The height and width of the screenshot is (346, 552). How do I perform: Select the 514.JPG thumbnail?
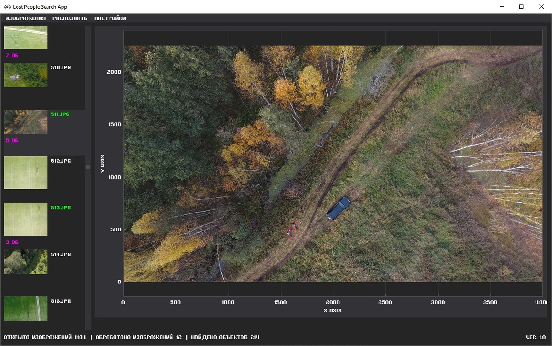coord(26,262)
